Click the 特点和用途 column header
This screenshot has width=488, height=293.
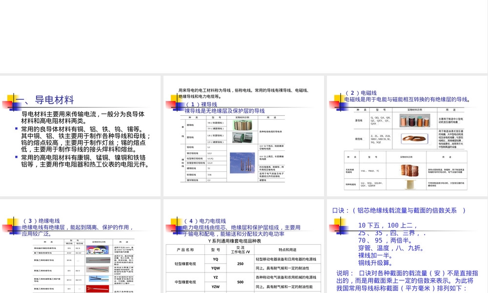pos(287,250)
